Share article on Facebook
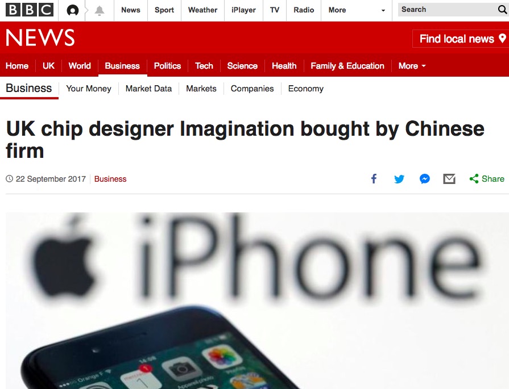 click(374, 179)
